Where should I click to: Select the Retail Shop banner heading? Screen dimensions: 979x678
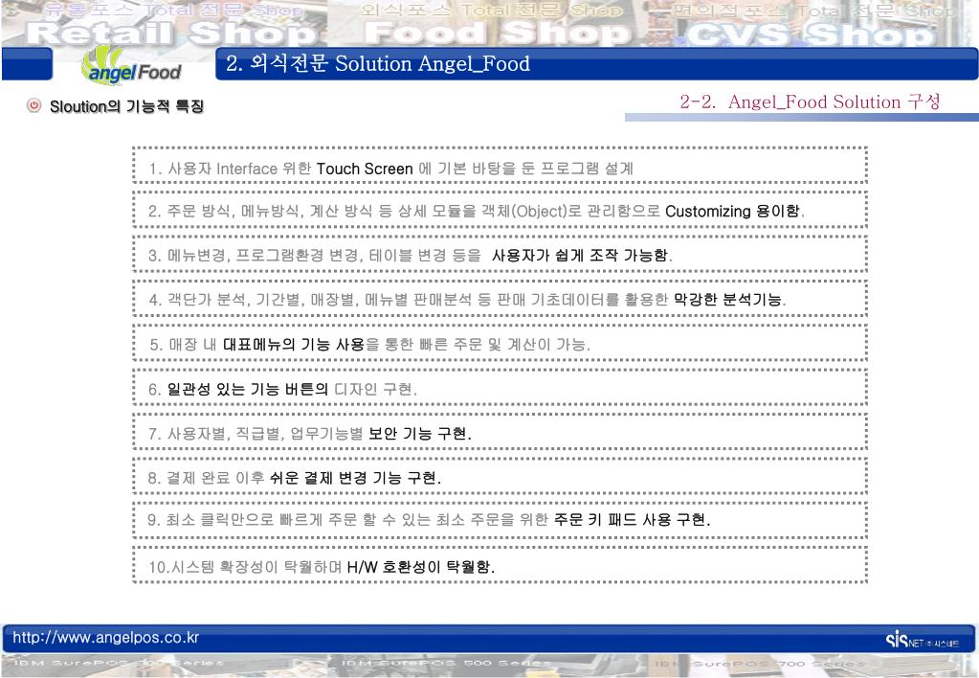(x=171, y=34)
